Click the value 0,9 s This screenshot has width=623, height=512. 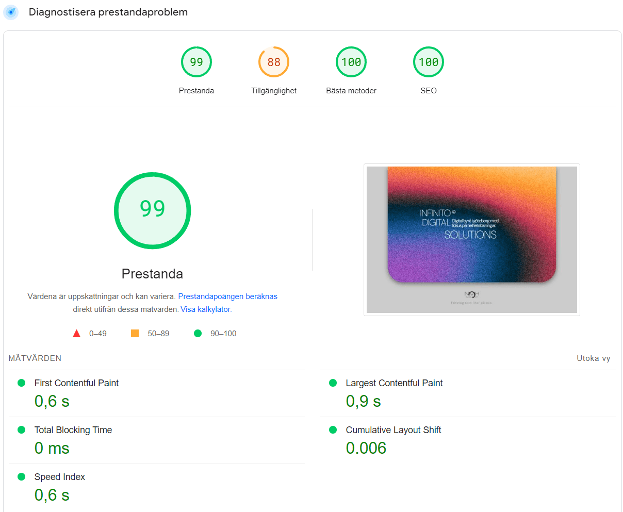click(364, 401)
